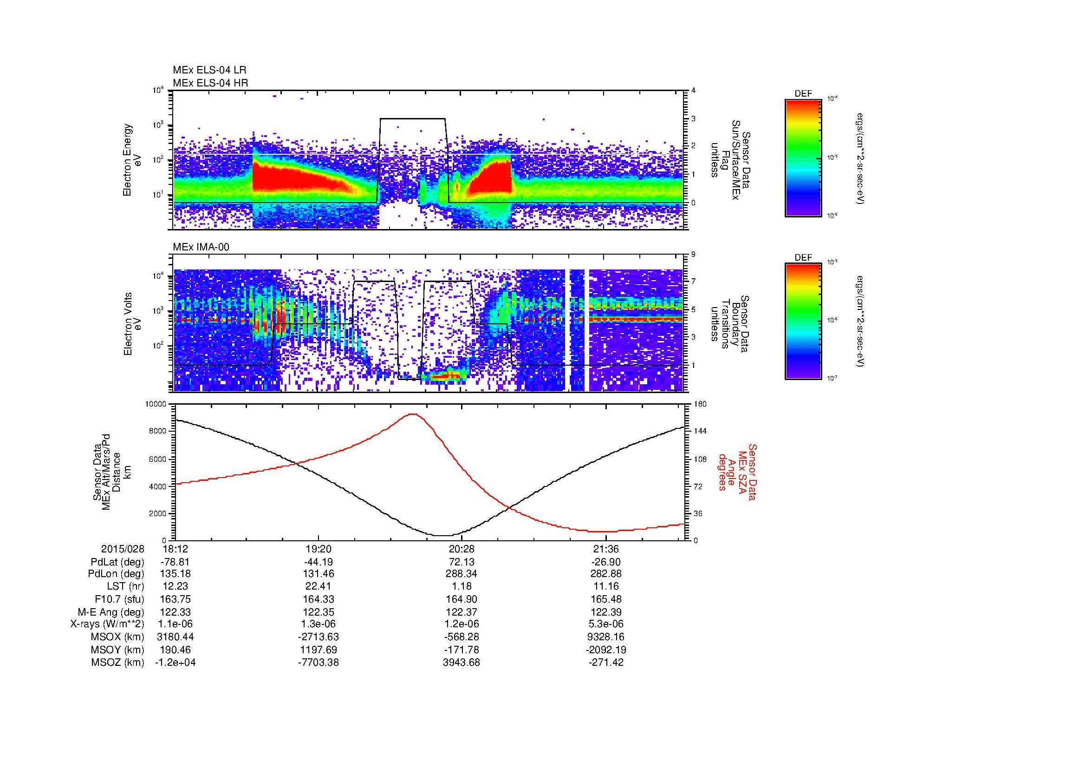Screen dimensions: 1086x768
Task: Click the F10.7 value "164.90"
Action: 462,599
